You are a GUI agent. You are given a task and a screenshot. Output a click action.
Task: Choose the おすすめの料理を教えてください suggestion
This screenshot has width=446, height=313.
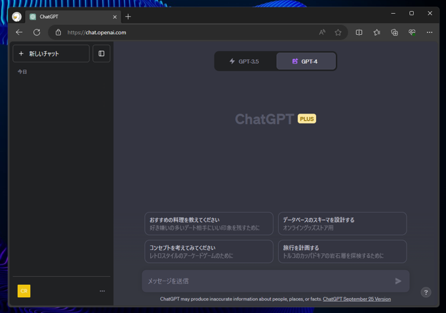coord(209,224)
